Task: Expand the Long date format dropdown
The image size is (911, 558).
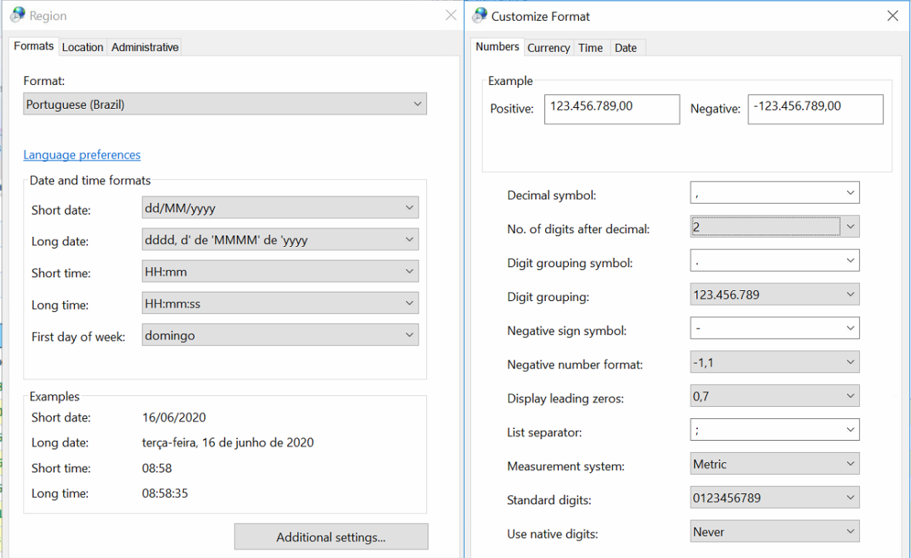Action: click(x=280, y=240)
